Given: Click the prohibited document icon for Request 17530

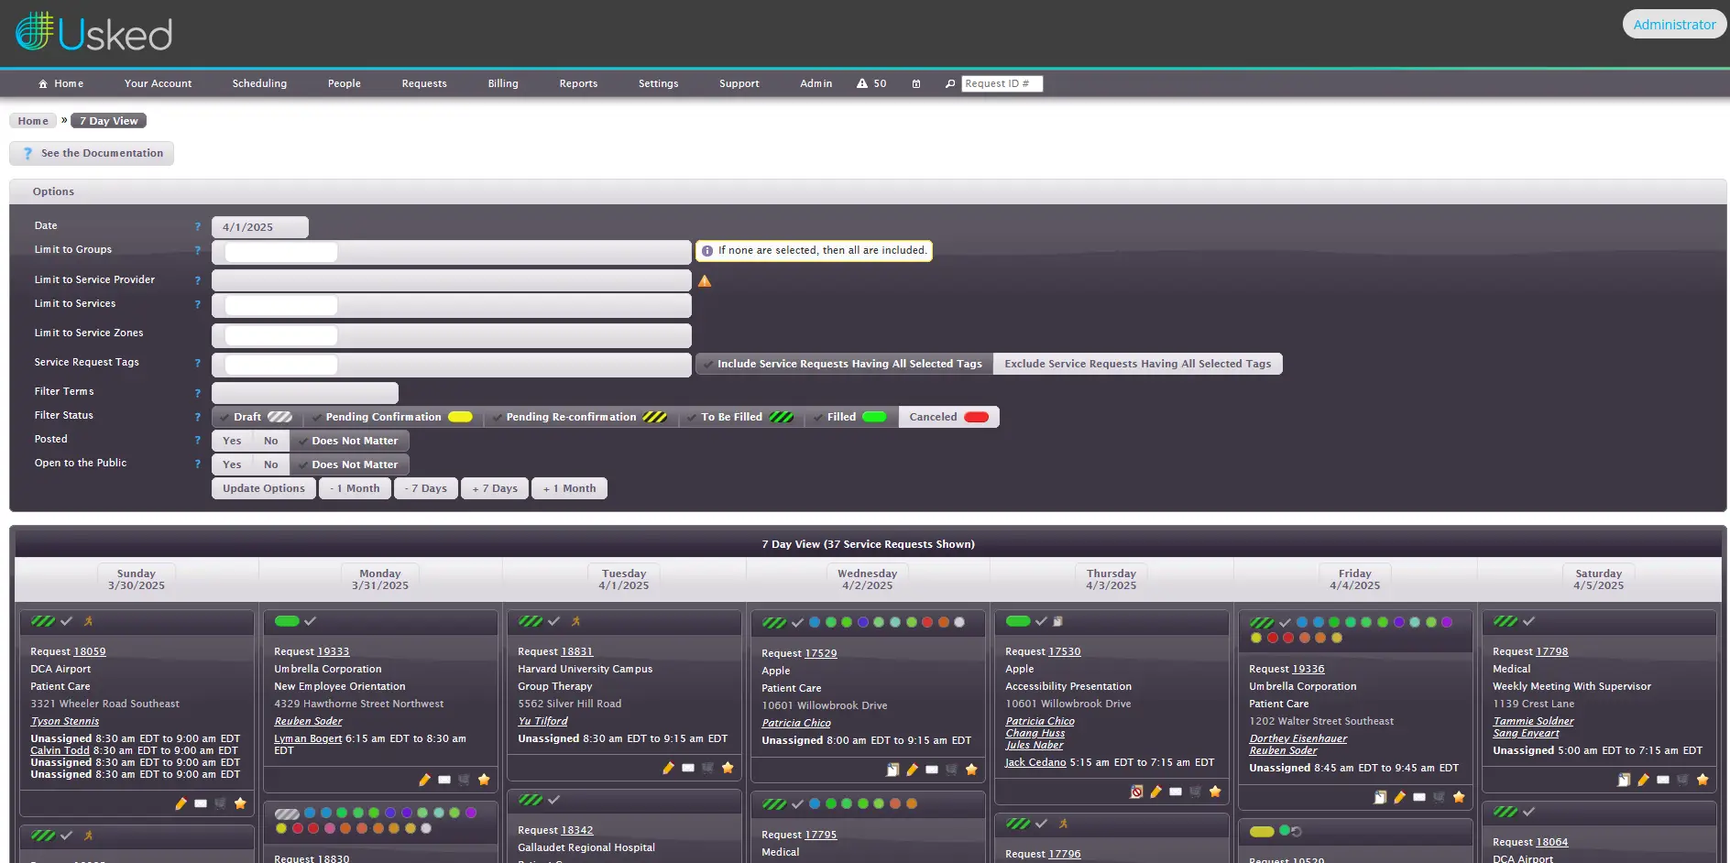Looking at the screenshot, I should [1136, 792].
